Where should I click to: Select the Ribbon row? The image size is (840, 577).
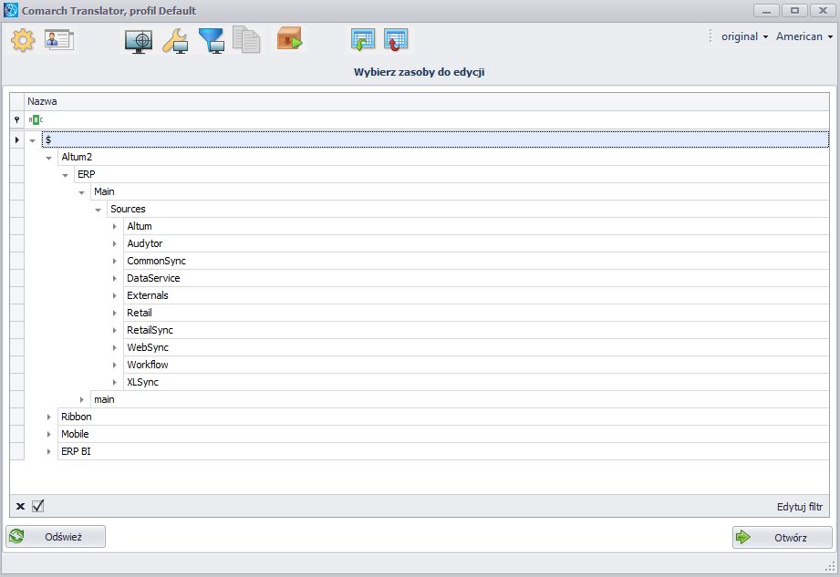tap(443, 417)
